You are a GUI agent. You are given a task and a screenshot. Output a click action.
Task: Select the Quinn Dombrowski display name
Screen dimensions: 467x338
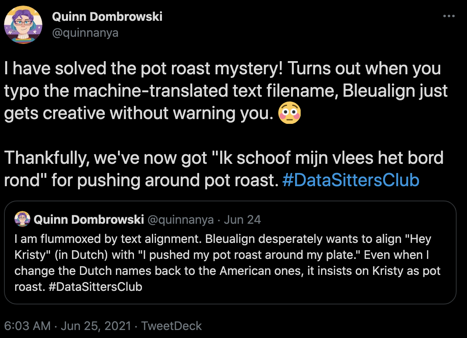pyautogui.click(x=107, y=16)
